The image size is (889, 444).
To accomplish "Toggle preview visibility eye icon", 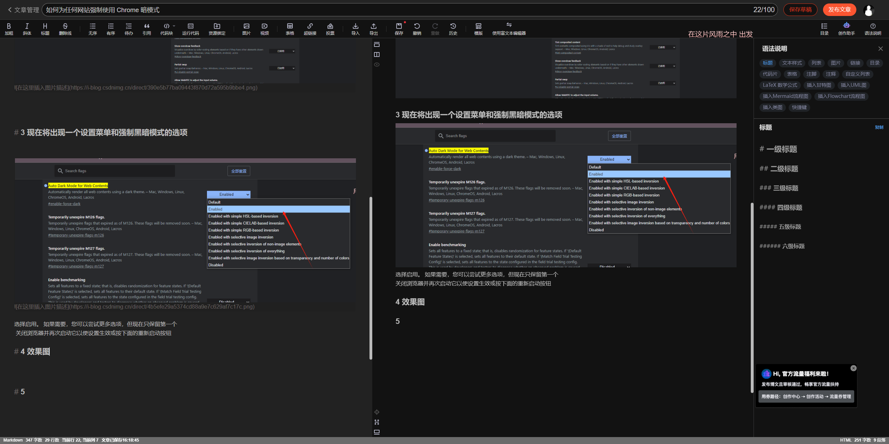I will [x=377, y=65].
